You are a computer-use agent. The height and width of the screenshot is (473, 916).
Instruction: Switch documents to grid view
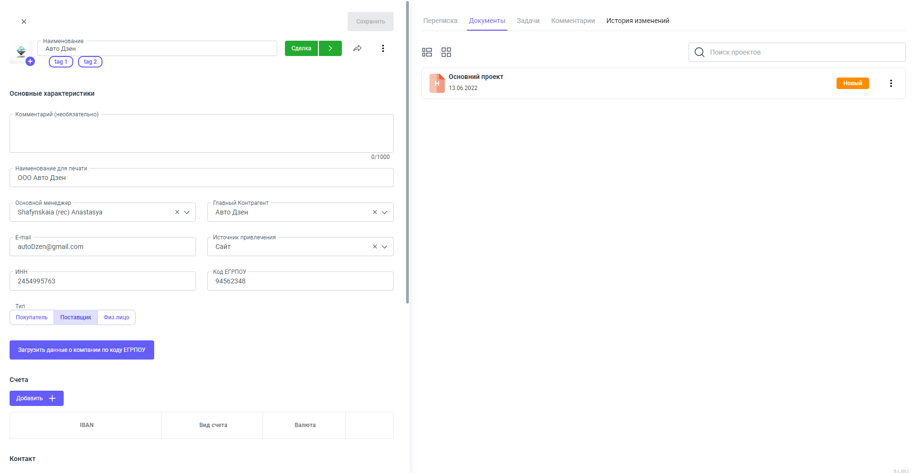click(446, 52)
